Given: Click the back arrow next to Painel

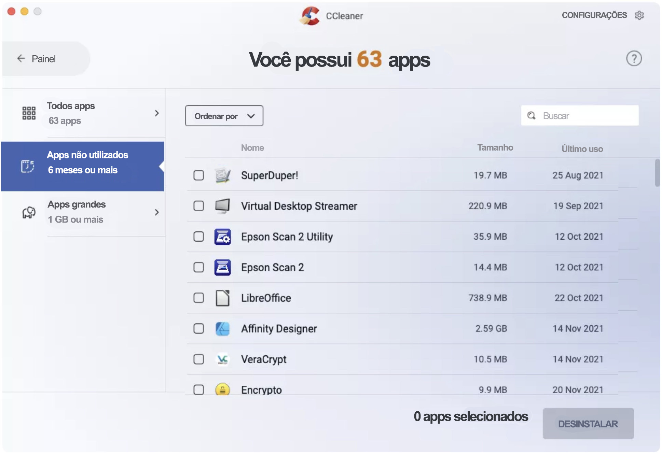Looking at the screenshot, I should (x=21, y=59).
